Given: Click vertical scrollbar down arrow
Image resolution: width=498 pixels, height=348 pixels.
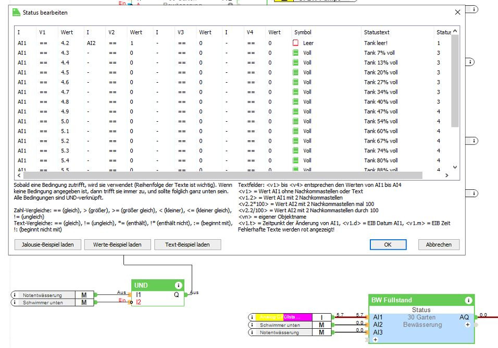Looking at the screenshot, I should pyautogui.click(x=455, y=167).
